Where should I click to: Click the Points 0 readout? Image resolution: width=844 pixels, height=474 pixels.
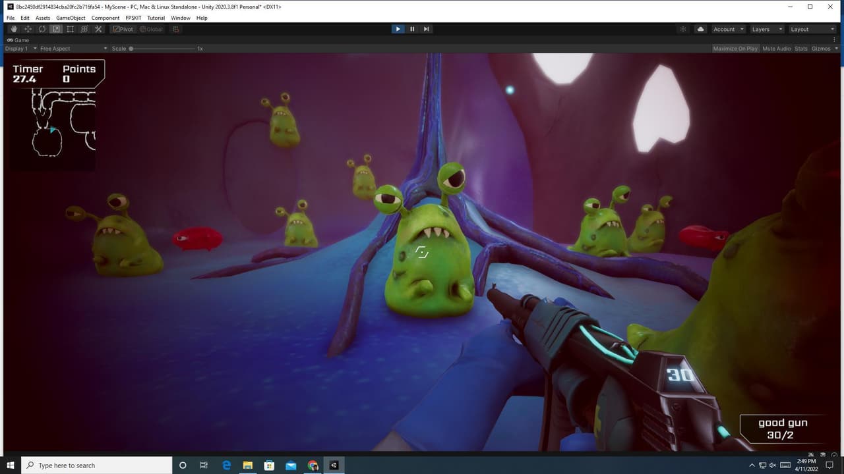point(79,74)
